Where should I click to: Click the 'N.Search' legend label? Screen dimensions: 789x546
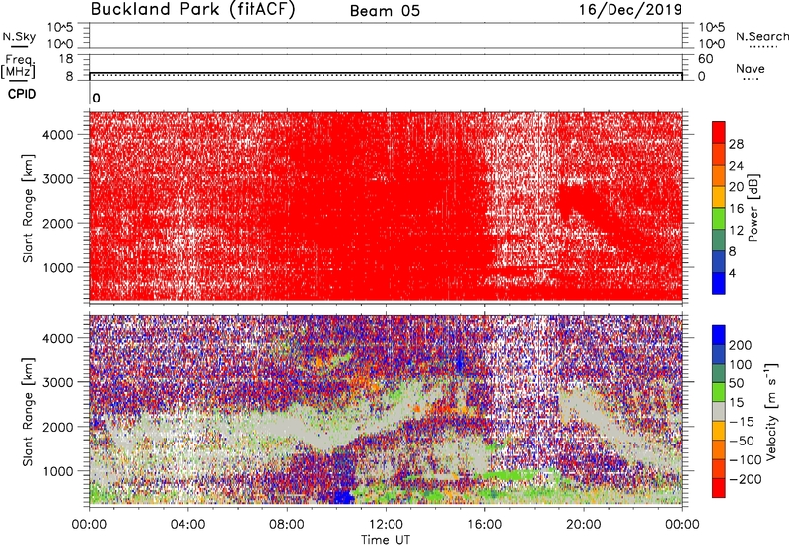pos(762,36)
